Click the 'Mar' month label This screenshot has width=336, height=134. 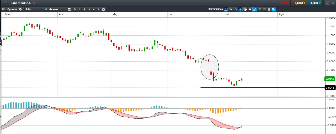click(x=8, y=14)
